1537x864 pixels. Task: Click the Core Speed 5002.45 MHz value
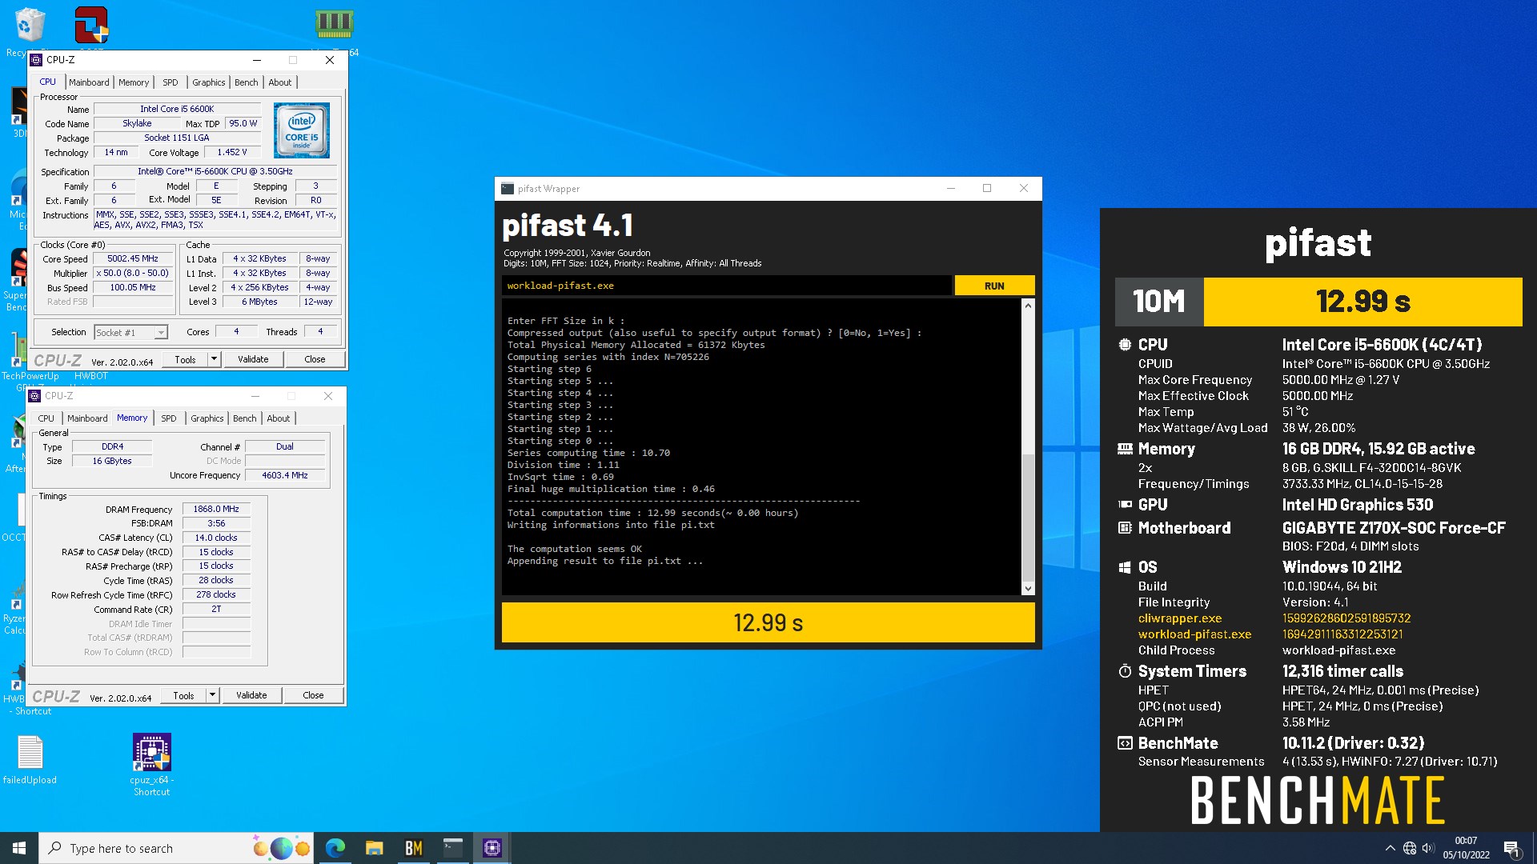[133, 258]
